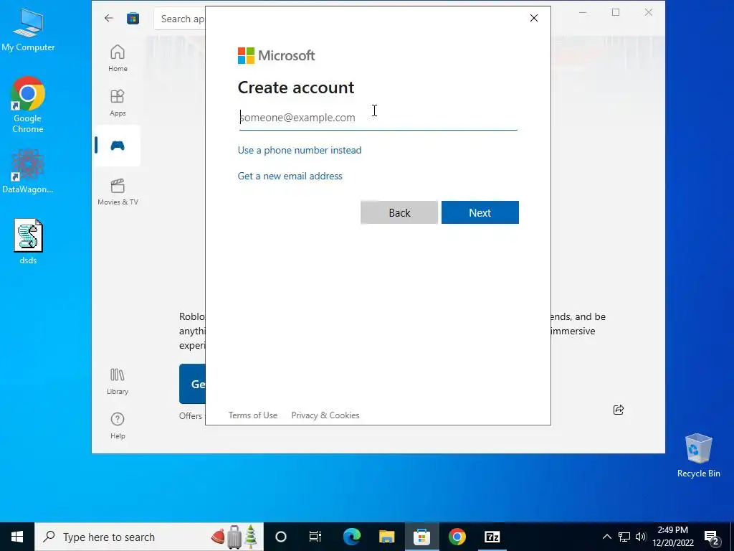Close the Create account dialog
The height and width of the screenshot is (551, 734).
point(533,18)
